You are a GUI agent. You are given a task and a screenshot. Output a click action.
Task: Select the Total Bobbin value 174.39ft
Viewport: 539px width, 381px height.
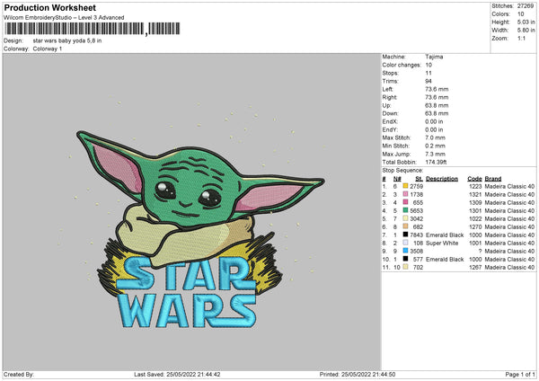436,162
